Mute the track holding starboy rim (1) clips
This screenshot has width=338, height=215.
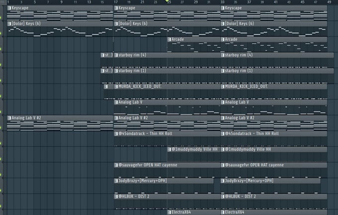coord(0,80)
